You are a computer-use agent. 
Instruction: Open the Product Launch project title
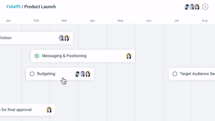(x=40, y=7)
